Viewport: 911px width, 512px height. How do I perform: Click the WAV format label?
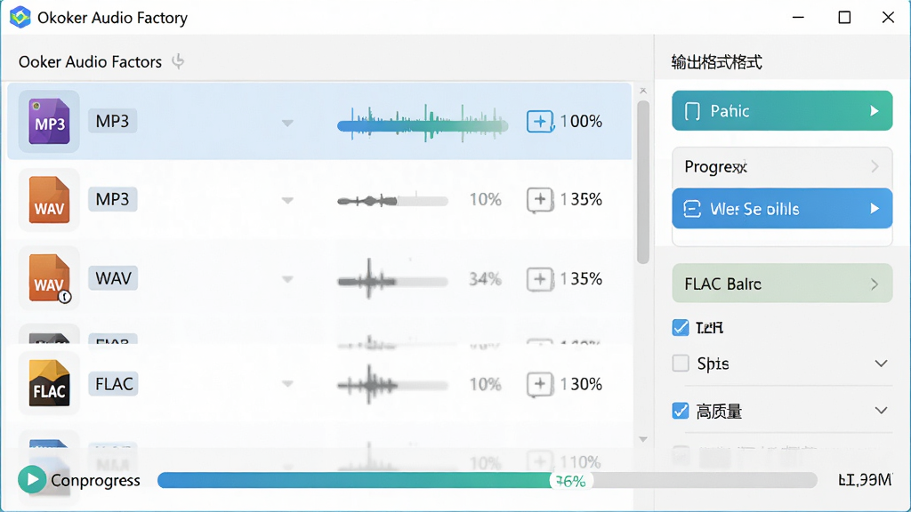(113, 278)
